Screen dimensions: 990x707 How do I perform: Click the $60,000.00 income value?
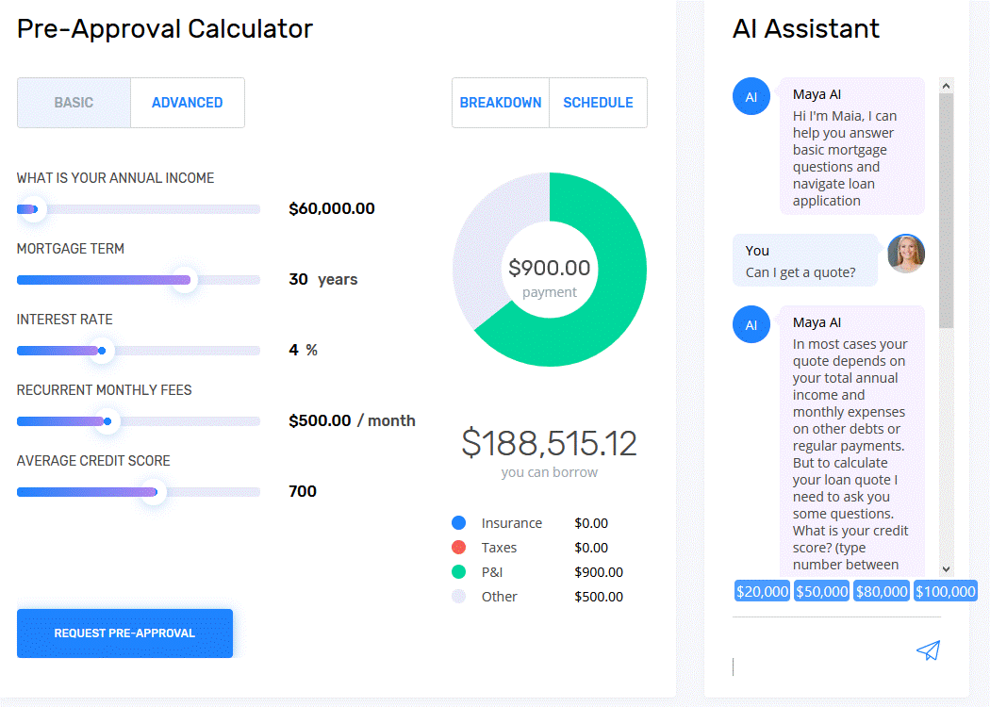click(x=332, y=208)
